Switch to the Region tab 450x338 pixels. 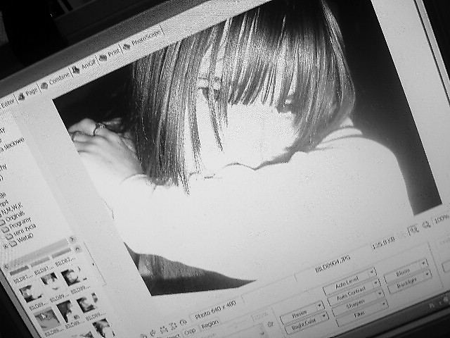click(210, 324)
